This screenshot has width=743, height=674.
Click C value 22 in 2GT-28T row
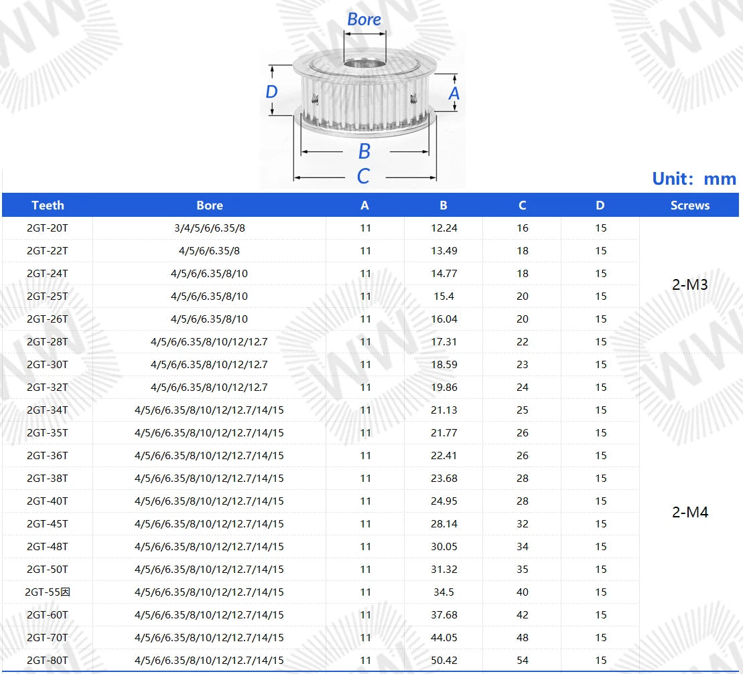click(523, 342)
